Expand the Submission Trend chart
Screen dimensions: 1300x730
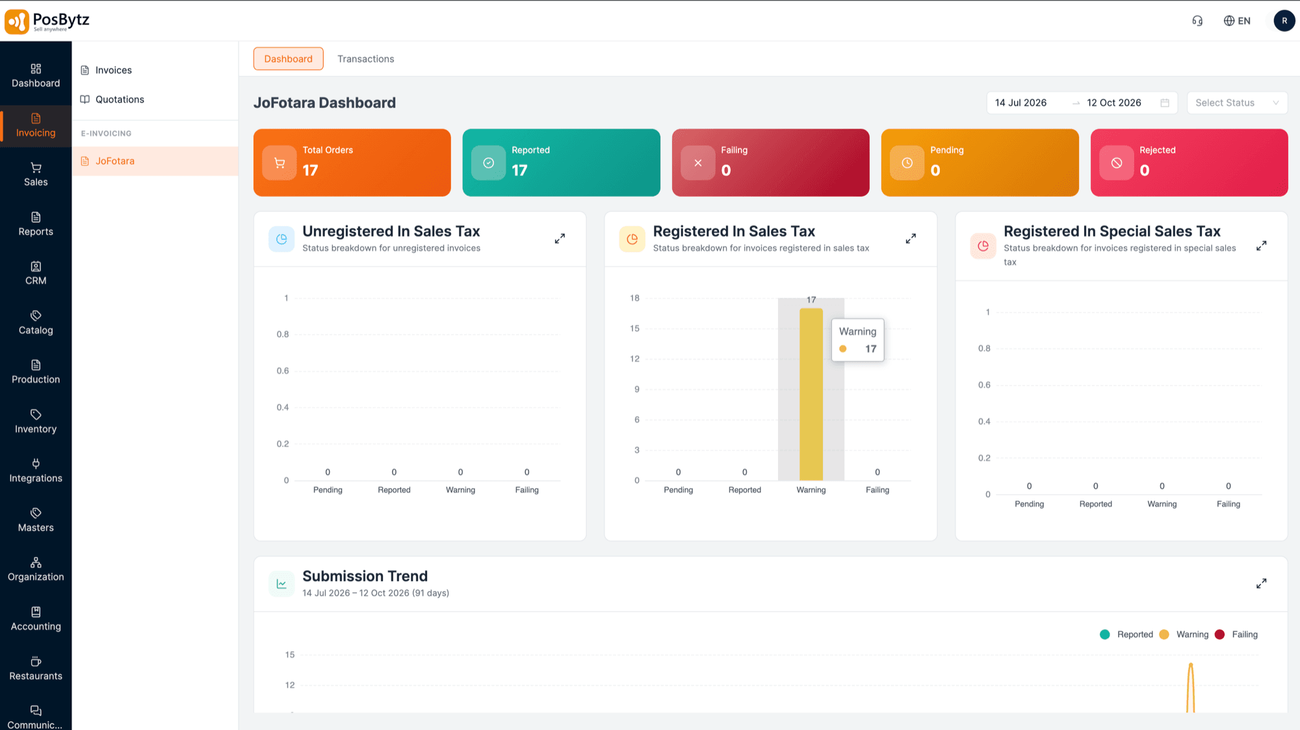click(1261, 584)
